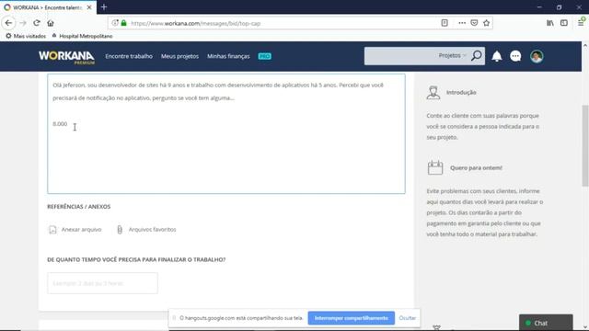Click the PRO badge in navigation

pos(264,56)
